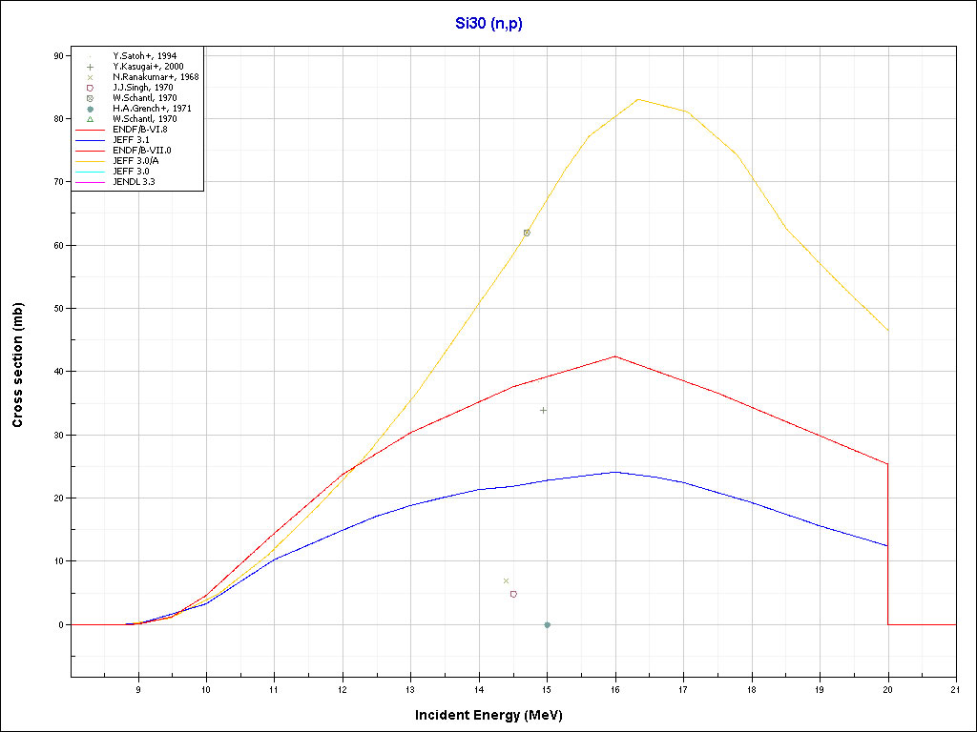This screenshot has width=977, height=732.
Task: Click the x-shaped data point near 14.4 MeV
Action: [x=506, y=580]
